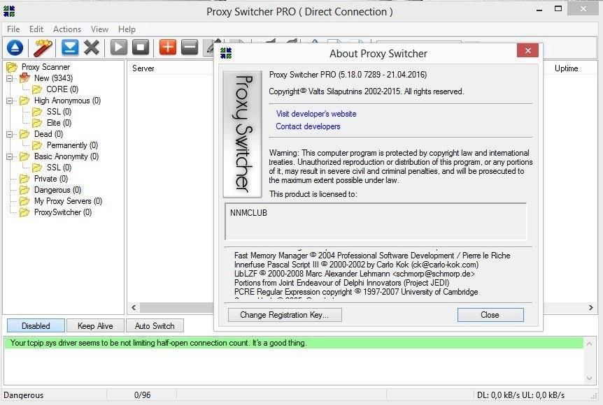Click the orange plus add proxy icon
This screenshot has height=405, width=603.
click(168, 47)
